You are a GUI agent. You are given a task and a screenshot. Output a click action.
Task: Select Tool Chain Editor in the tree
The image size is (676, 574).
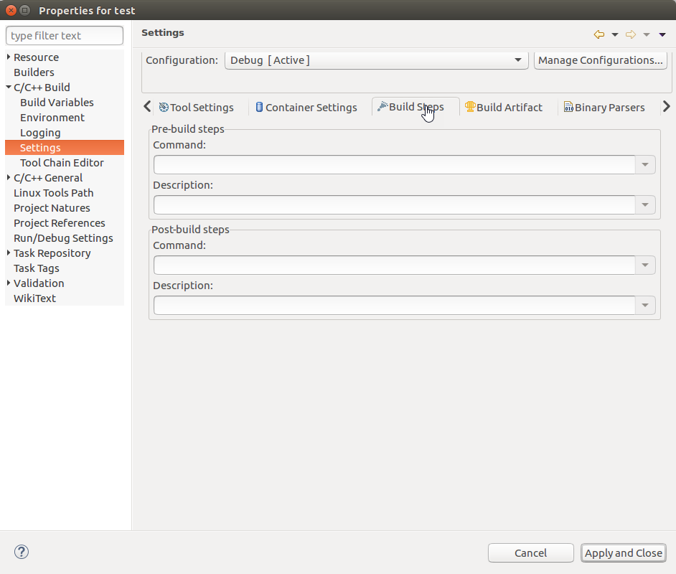click(x=62, y=163)
